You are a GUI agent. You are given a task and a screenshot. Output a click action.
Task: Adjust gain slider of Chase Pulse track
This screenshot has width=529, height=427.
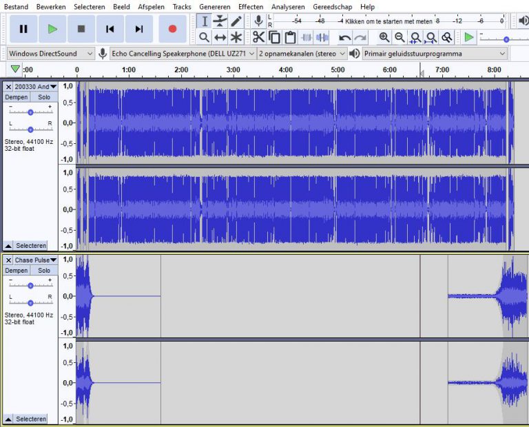(30, 286)
